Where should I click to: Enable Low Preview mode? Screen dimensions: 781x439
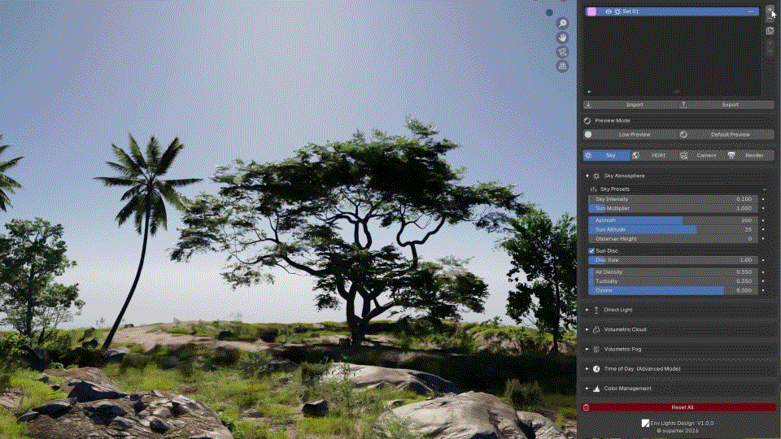click(630, 134)
